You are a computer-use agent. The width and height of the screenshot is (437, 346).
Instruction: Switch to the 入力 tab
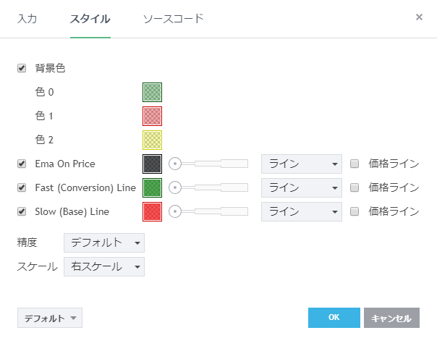(27, 18)
